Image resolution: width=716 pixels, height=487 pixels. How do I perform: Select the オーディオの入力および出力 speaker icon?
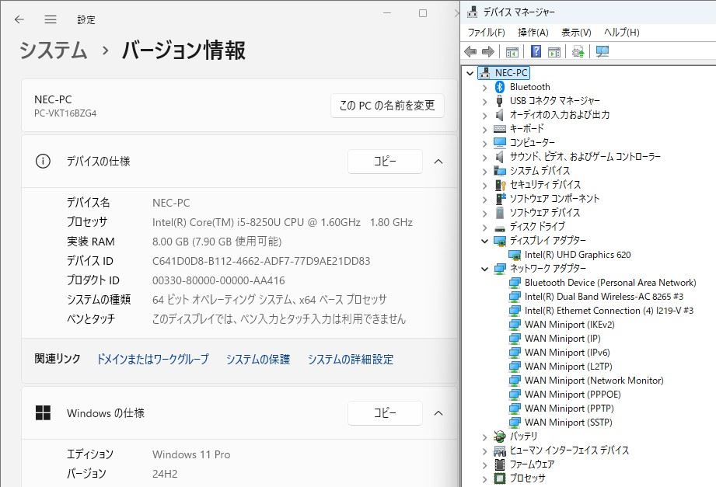click(x=500, y=114)
